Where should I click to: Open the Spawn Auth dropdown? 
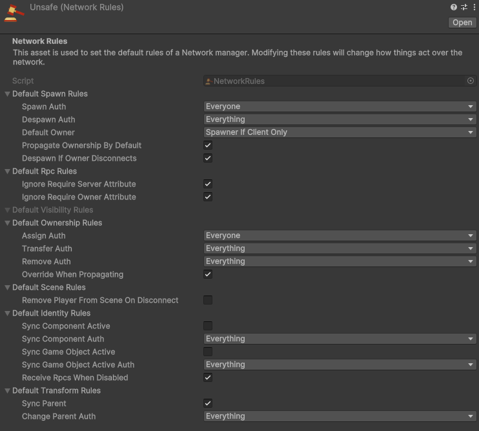click(340, 106)
